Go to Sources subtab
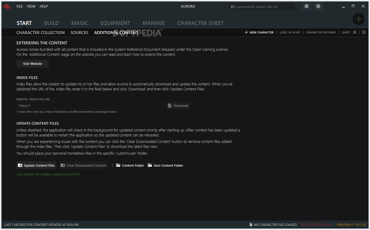Viewport: 370px width, 230px height. point(79,33)
